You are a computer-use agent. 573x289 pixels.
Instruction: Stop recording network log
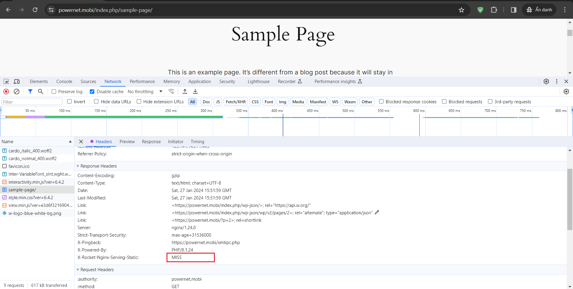[x=6, y=92]
